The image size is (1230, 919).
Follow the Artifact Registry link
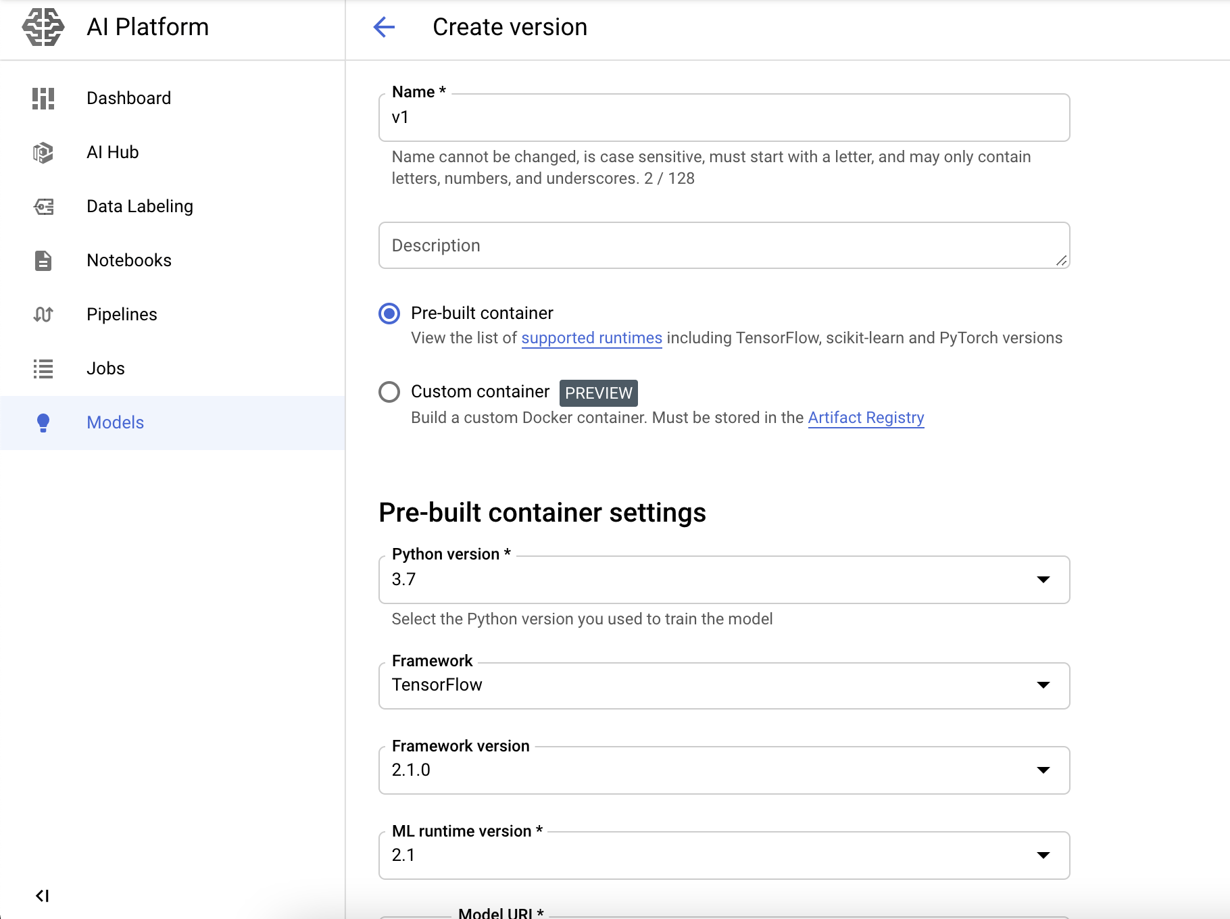[x=866, y=418]
